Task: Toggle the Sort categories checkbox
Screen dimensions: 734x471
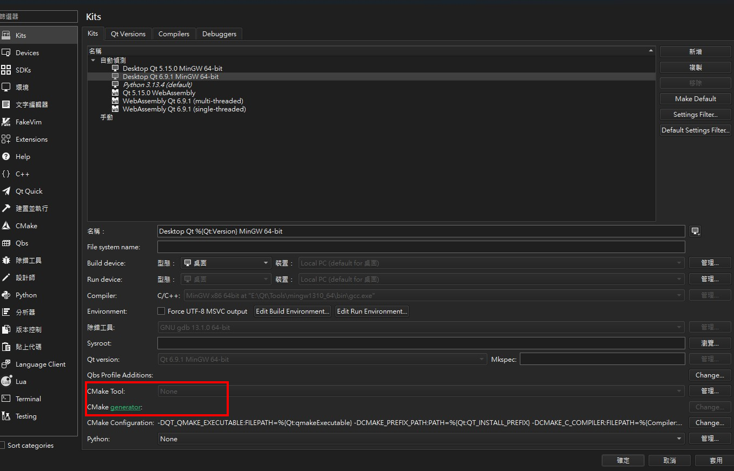Action: tap(2, 445)
